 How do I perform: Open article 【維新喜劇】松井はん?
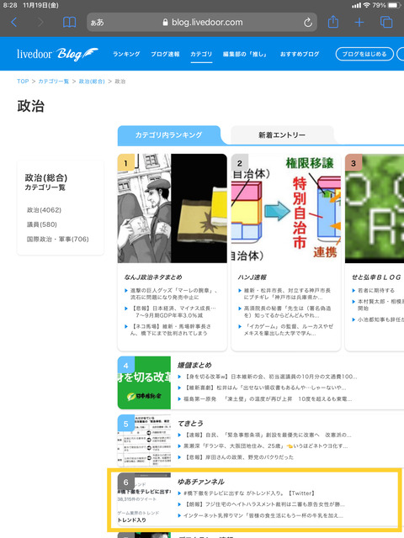tap(265, 388)
